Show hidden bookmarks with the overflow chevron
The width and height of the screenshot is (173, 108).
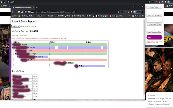[x=130, y=16]
